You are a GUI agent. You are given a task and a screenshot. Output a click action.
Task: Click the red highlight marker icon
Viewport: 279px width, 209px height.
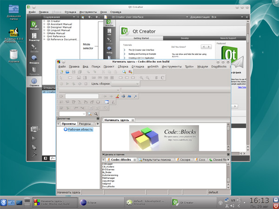(x=117, y=96)
